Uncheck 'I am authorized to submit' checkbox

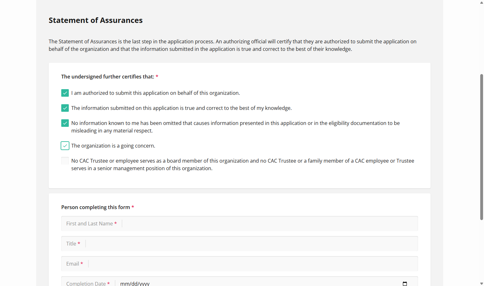click(65, 93)
